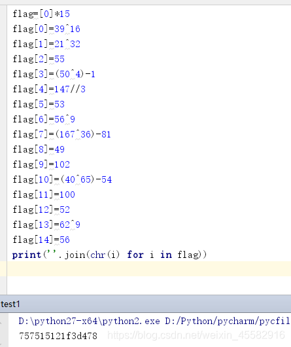The image size is (291, 347).
Task: Click the line flag[2]=55
Action: [x=39, y=60]
